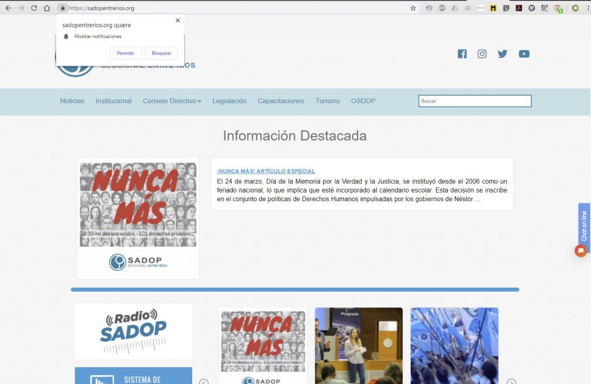Open the OSDOP menu item

[x=364, y=101]
